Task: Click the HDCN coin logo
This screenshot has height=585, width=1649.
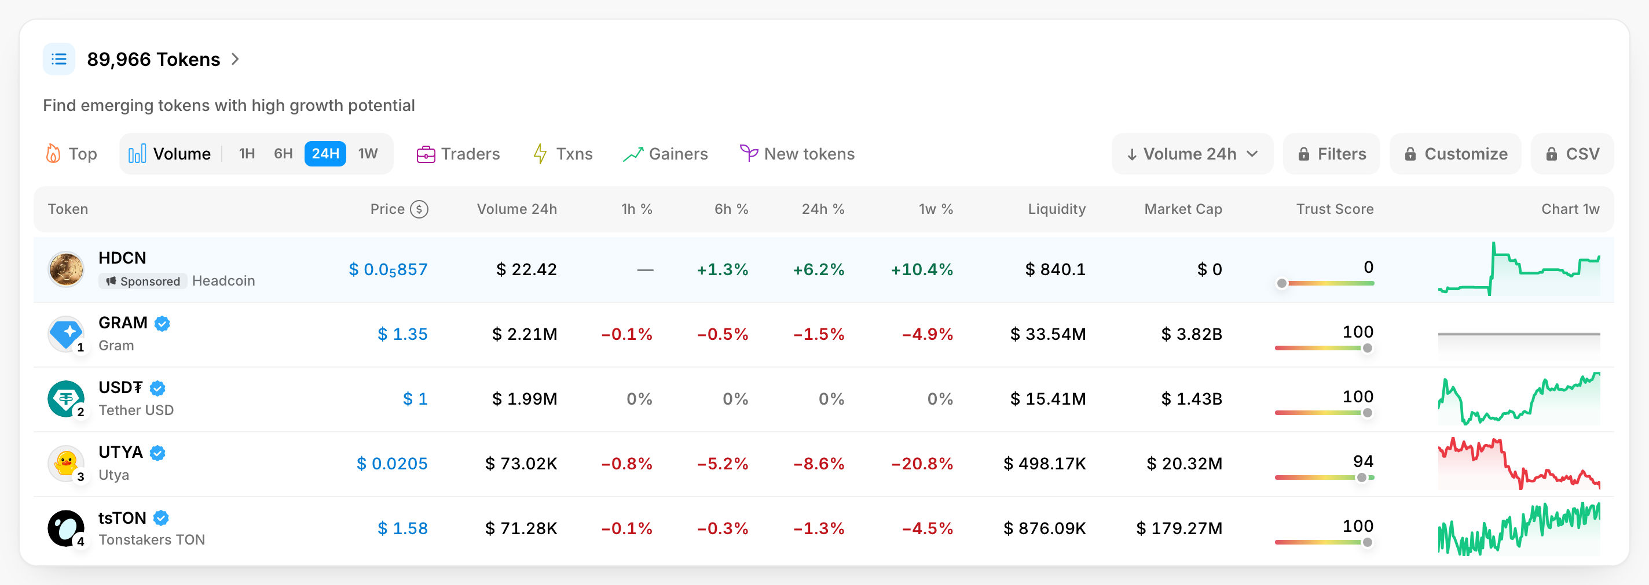Action: 66,269
